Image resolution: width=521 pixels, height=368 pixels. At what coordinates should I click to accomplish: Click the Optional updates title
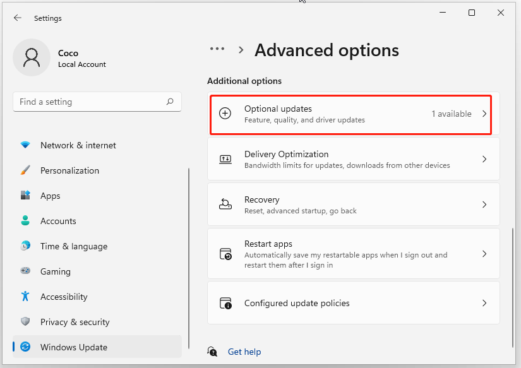(278, 109)
